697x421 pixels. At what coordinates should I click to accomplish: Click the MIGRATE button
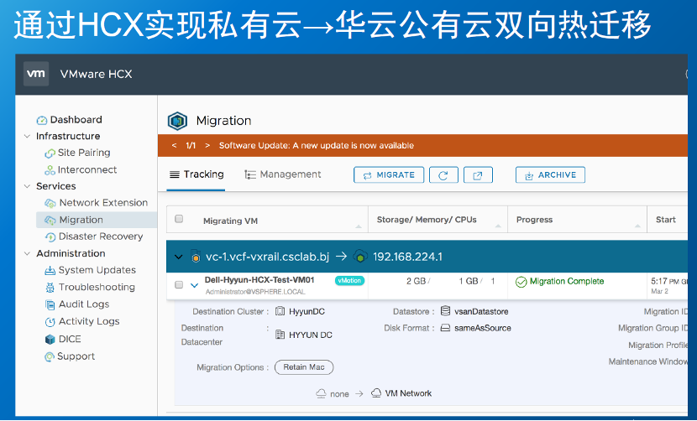(x=389, y=175)
